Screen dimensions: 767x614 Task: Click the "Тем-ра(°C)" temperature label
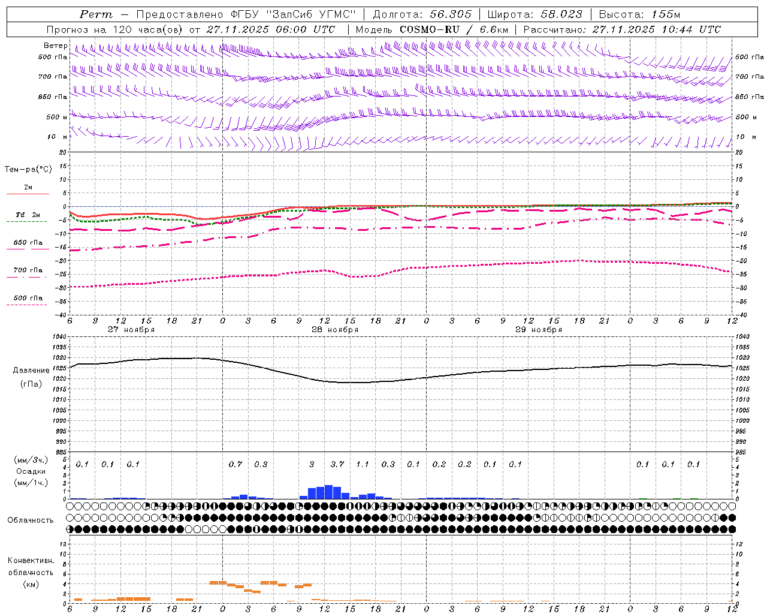pyautogui.click(x=28, y=170)
